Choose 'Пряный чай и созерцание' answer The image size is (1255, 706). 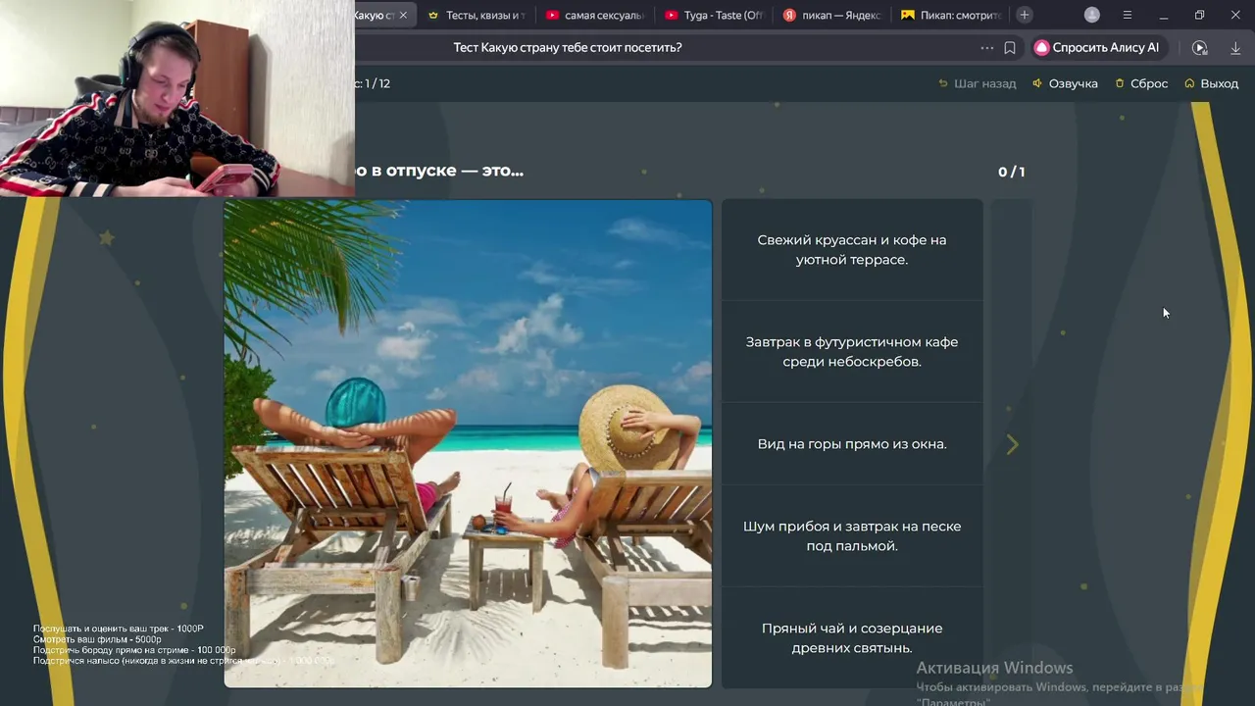pyautogui.click(x=852, y=638)
